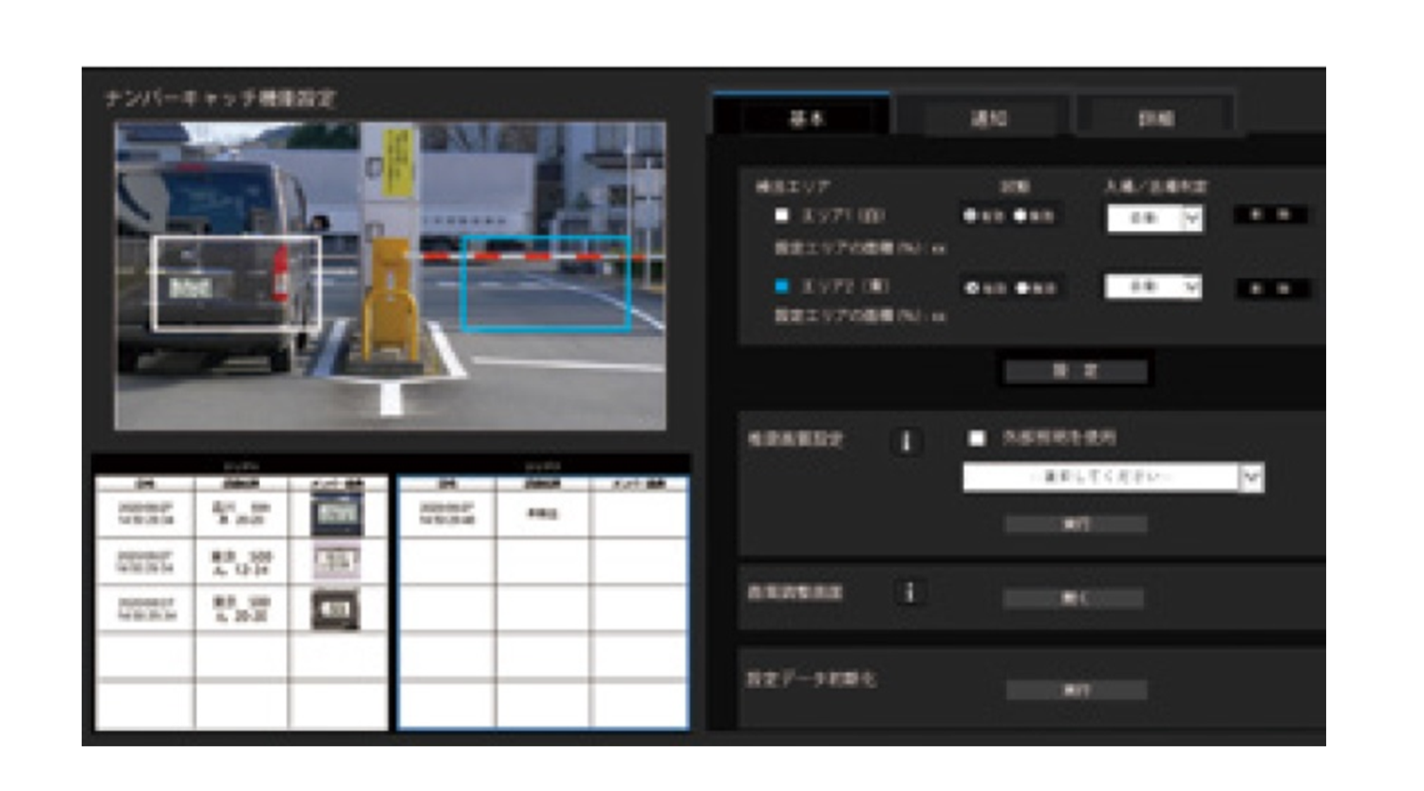Image resolution: width=1424 pixels, height=791 pixels.
Task: Click the first-row recognition result cell in the Area 1 table
Action: point(241,514)
